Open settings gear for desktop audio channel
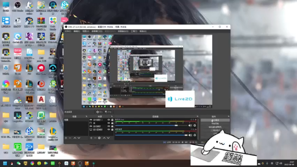 pyautogui.click(x=195, y=135)
